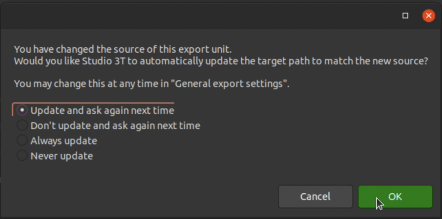This screenshot has height=219, width=442.
Task: Click the "Update and ask again next time" label
Action: click(102, 111)
